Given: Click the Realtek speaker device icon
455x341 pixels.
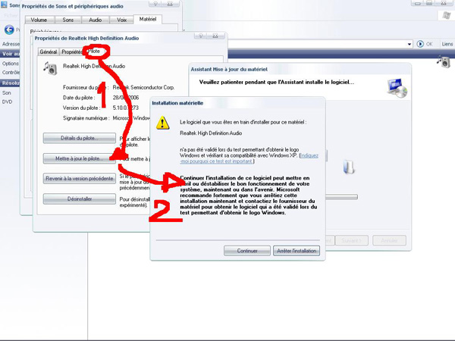Looking at the screenshot, I should [x=51, y=68].
